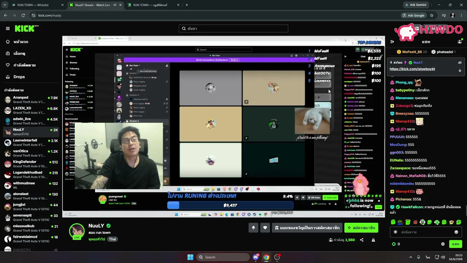Open chat settings gear
This screenshot has height=263, width=467.
coord(443,244)
